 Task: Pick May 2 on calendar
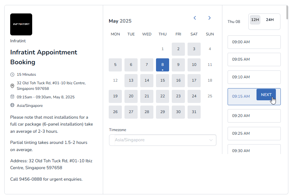178,49
